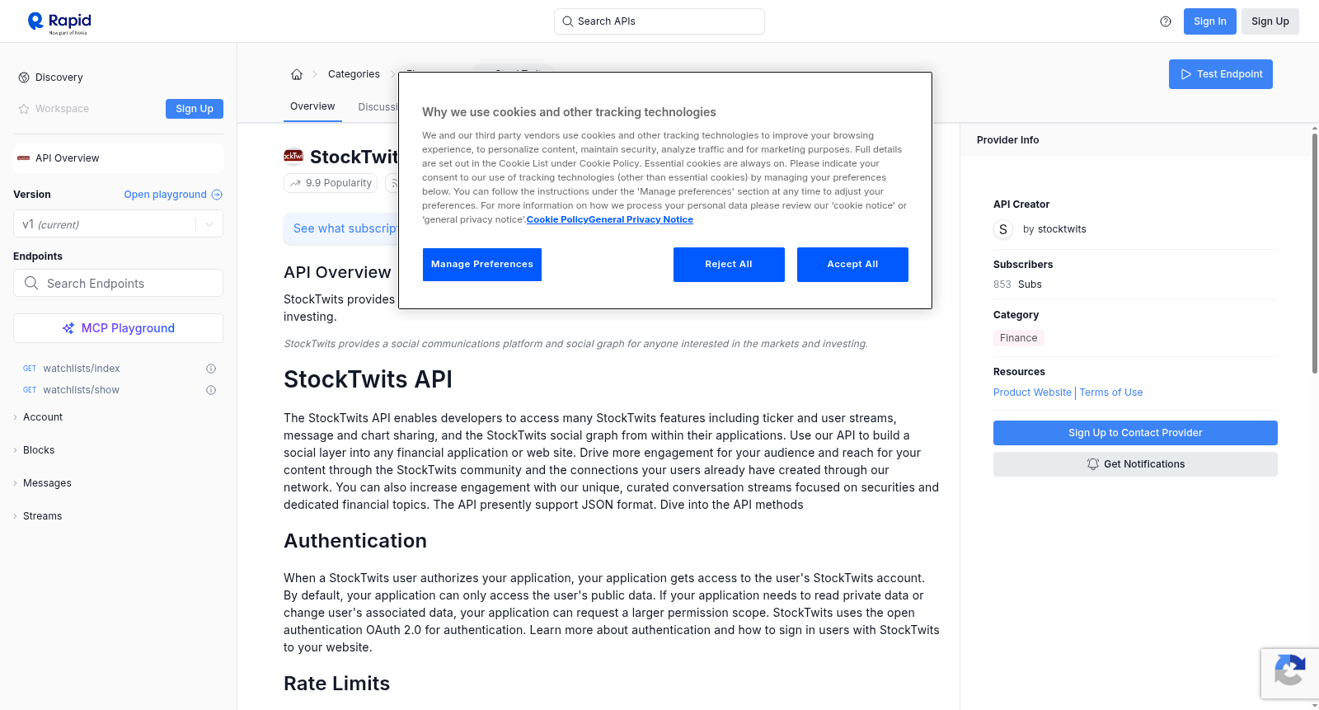
Task: Click the Open playground link
Action: pos(173,195)
